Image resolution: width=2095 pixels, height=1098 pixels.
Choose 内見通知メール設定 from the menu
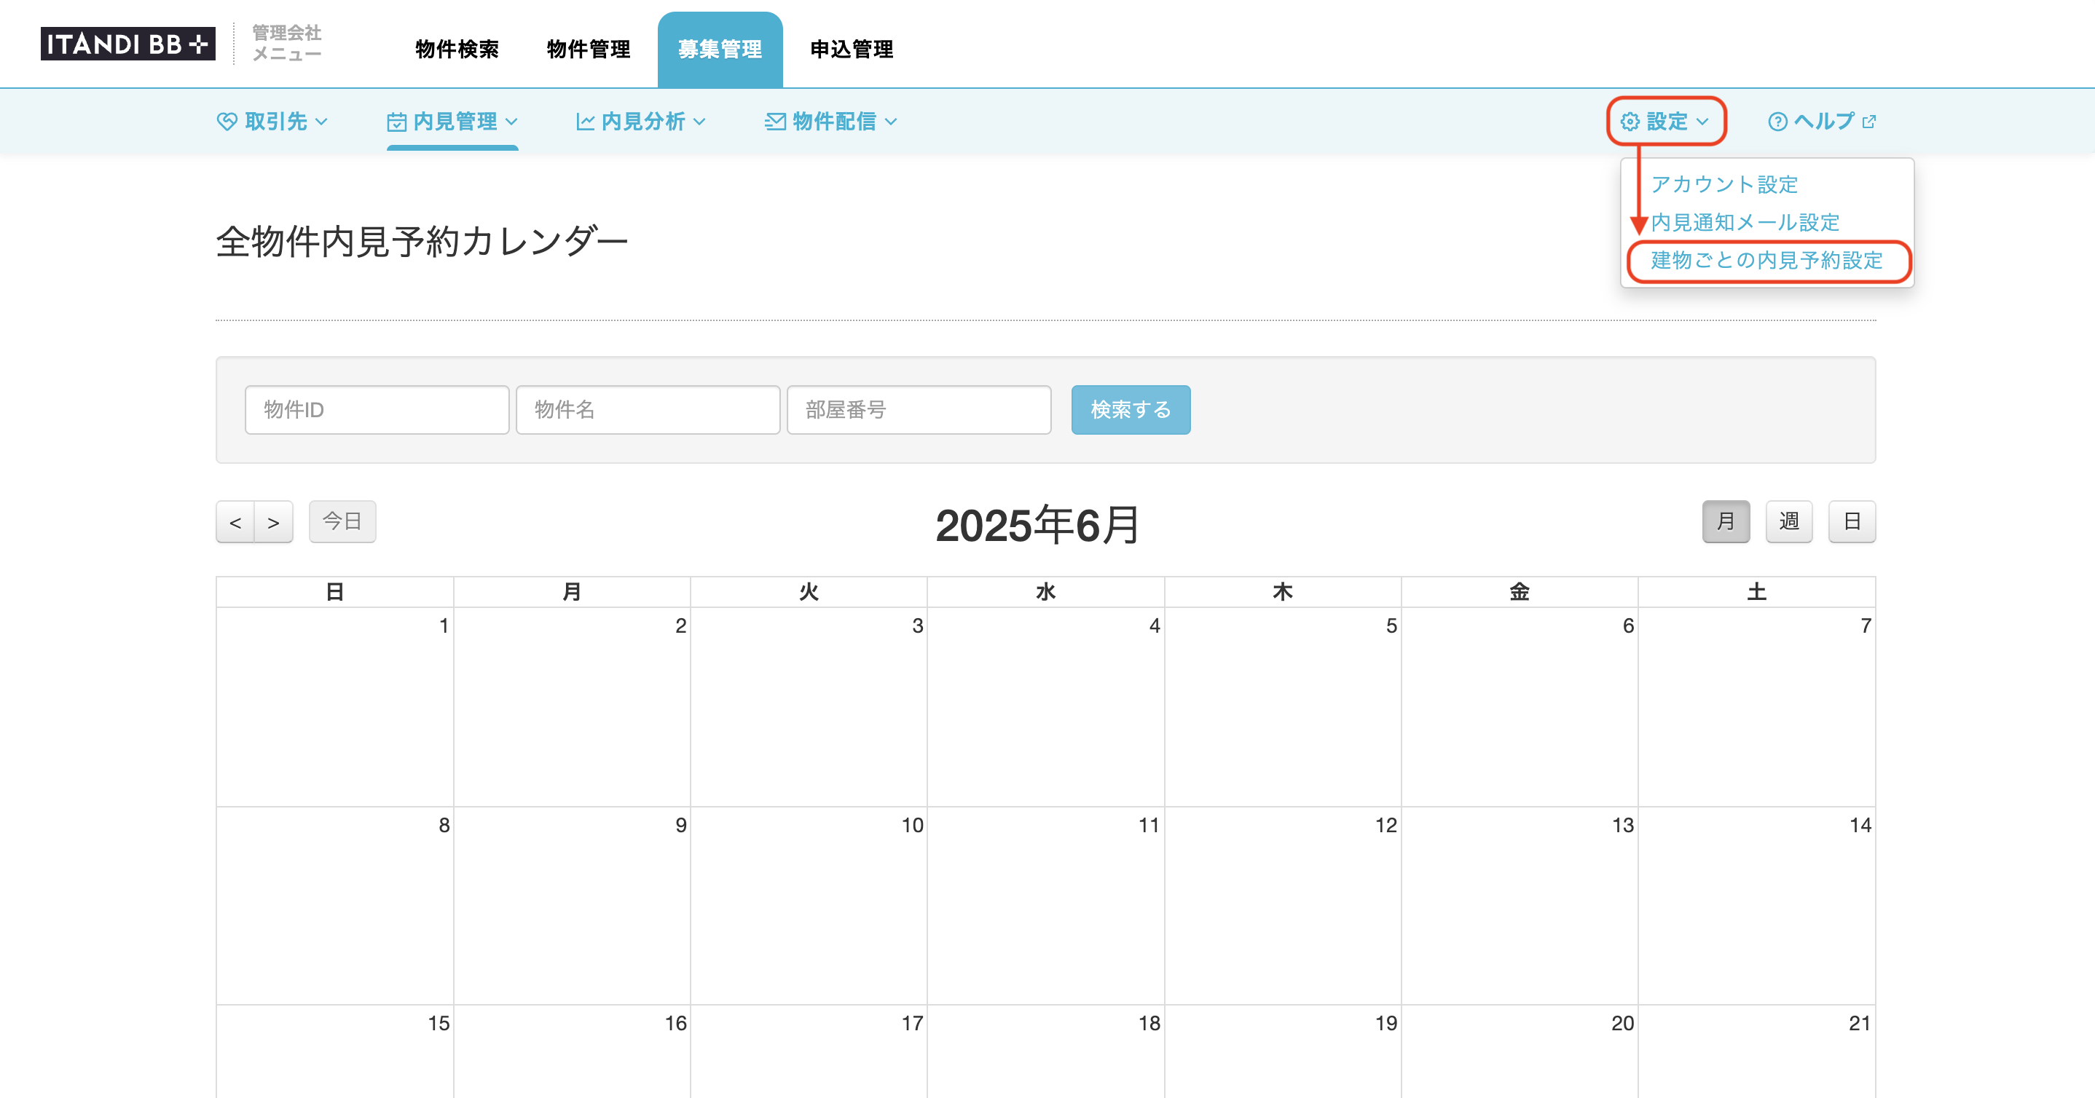tap(1745, 222)
